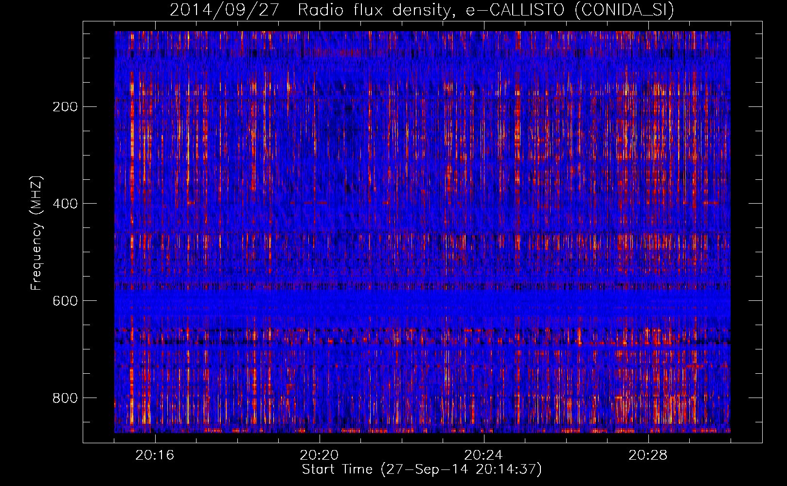
Task: Click the plot title text
Action: pos(422,10)
